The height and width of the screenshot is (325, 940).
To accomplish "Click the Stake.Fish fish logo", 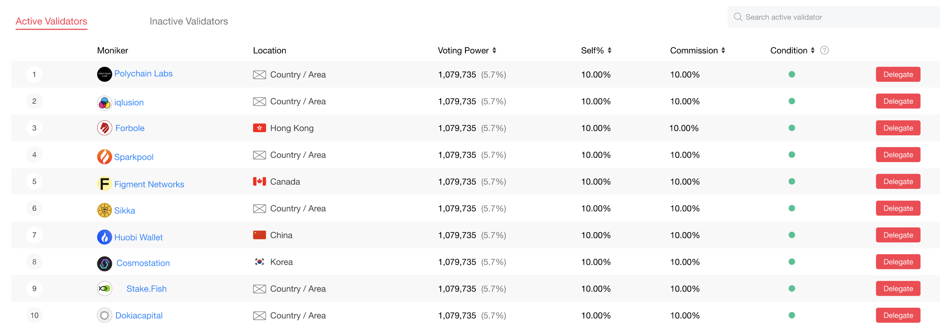I will 104,289.
